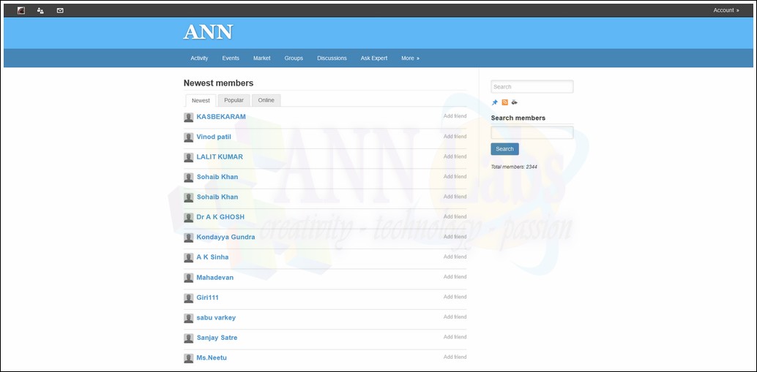This screenshot has width=757, height=372.
Task: Click the orange RSS feed icon
Action: pyautogui.click(x=504, y=102)
